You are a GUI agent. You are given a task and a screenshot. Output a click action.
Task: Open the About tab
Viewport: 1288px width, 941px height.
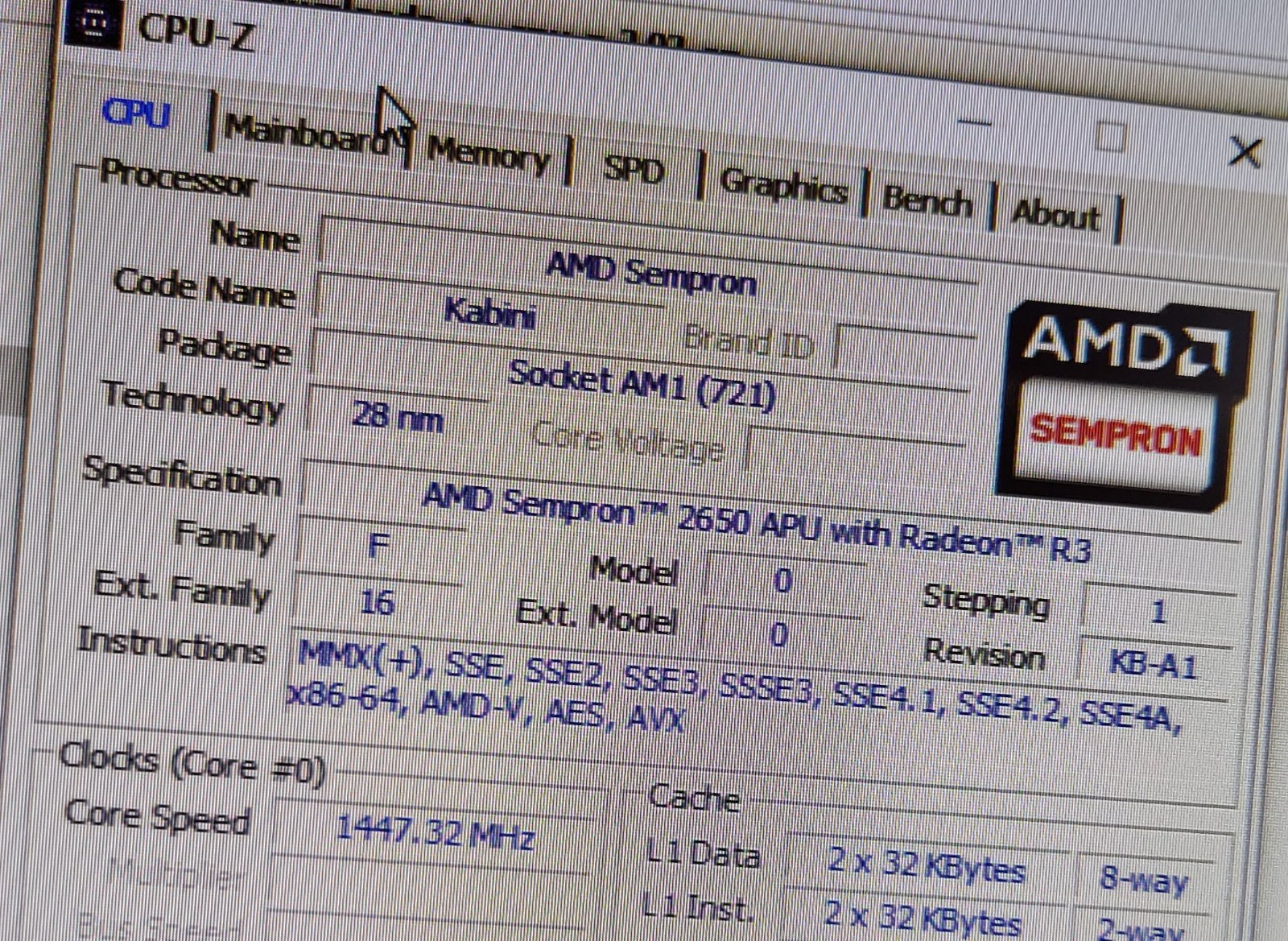tap(1055, 215)
